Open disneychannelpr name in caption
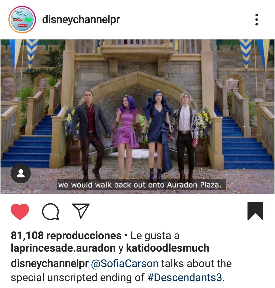The image size is (275, 288). 50,264
